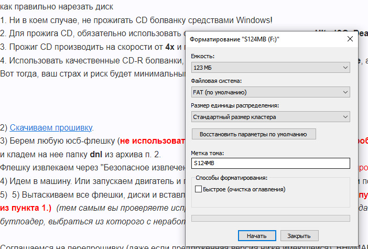
Task: Click the Размер единицы распределения label
Action: (x=234, y=105)
